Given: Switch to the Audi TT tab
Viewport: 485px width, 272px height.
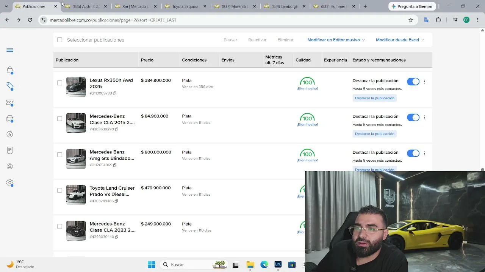Looking at the screenshot, I should tap(86, 6).
